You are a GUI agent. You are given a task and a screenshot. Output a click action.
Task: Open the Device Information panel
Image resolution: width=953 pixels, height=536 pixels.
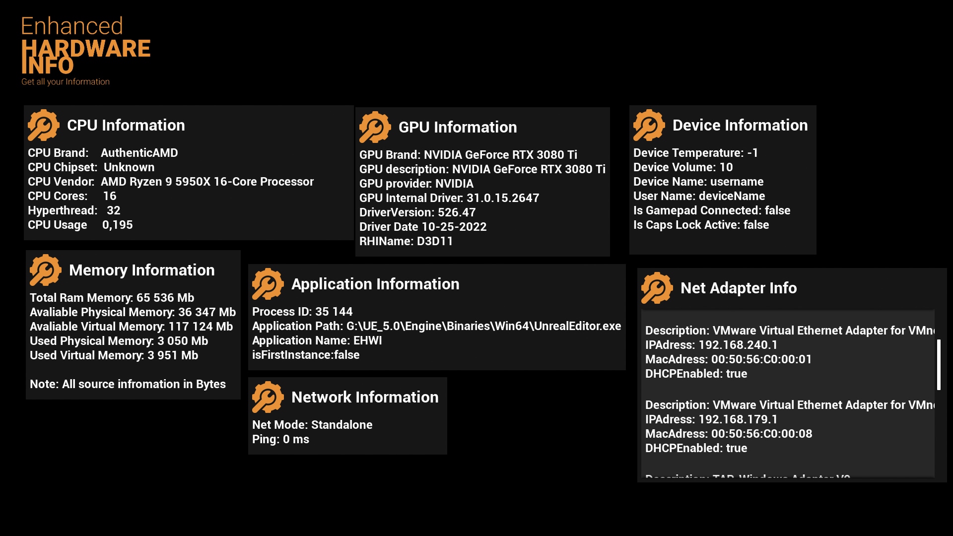click(x=740, y=125)
